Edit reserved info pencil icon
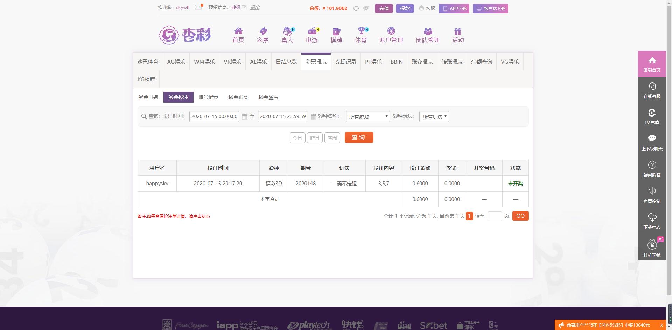This screenshot has height=330, width=672. tap(244, 7)
